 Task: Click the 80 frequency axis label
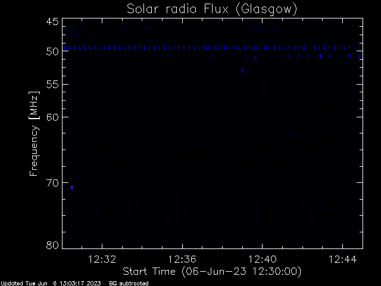click(x=52, y=245)
